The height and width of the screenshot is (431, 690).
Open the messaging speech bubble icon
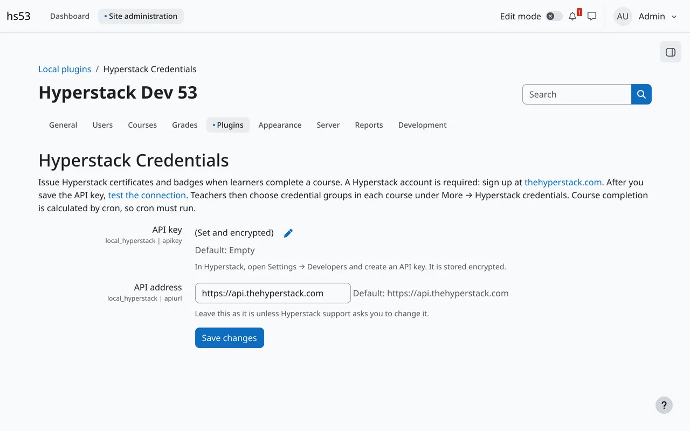coord(592,16)
